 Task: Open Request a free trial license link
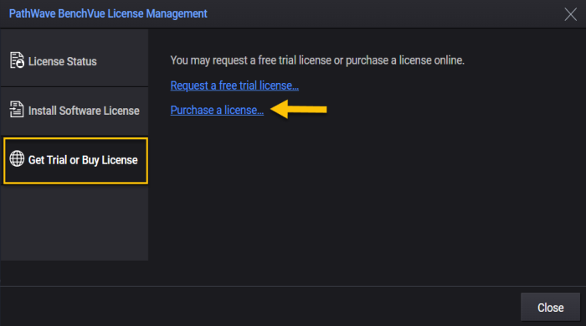[x=234, y=85]
